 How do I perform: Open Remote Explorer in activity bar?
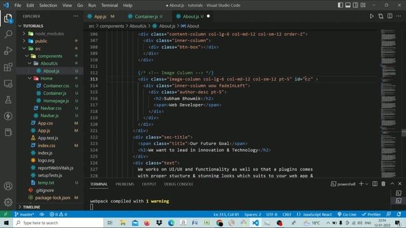click(8, 84)
